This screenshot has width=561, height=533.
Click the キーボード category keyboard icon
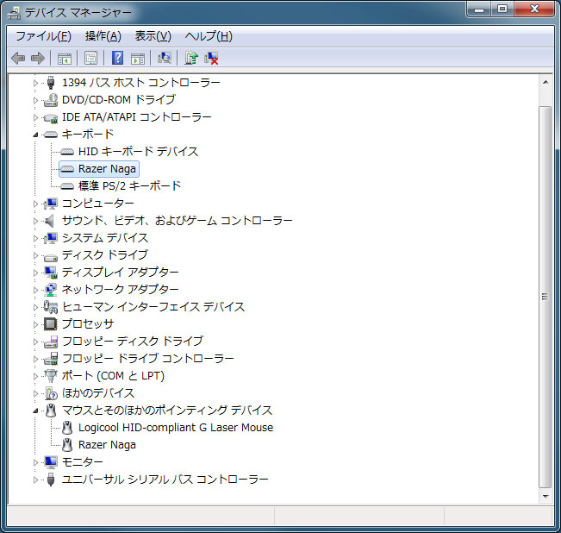click(51, 135)
